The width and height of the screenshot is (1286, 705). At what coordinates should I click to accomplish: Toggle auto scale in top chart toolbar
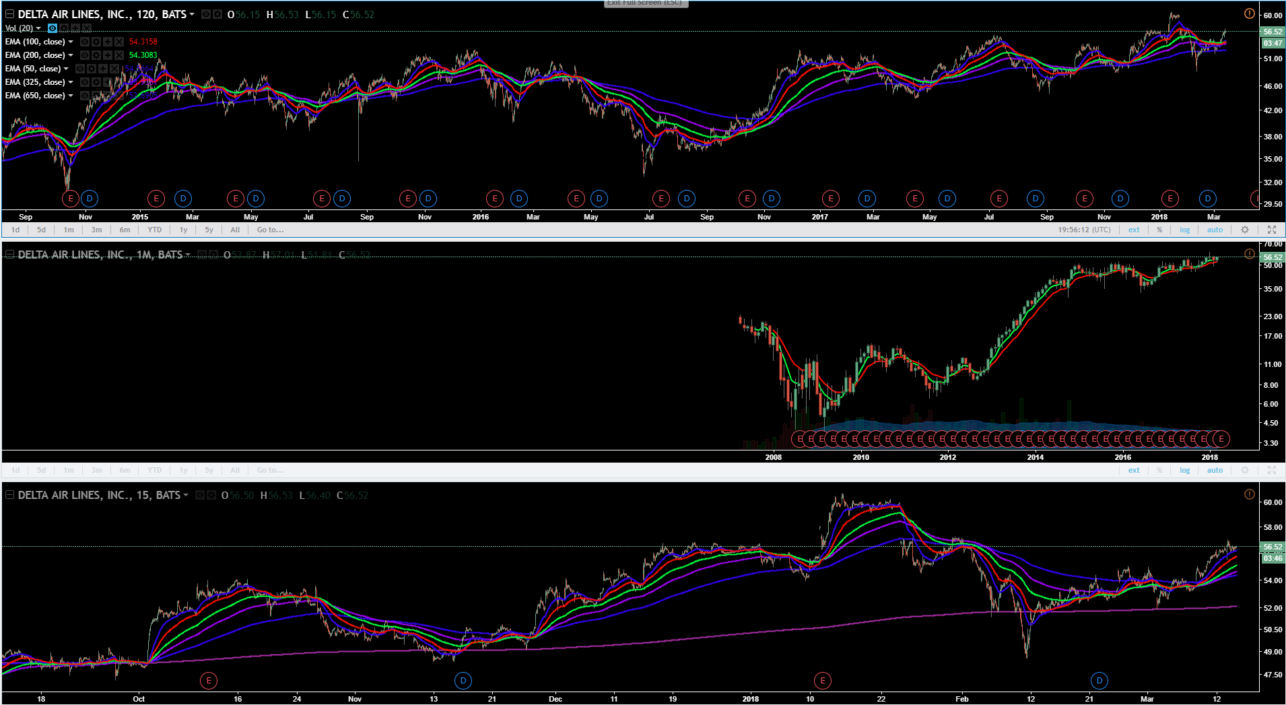[x=1215, y=230]
